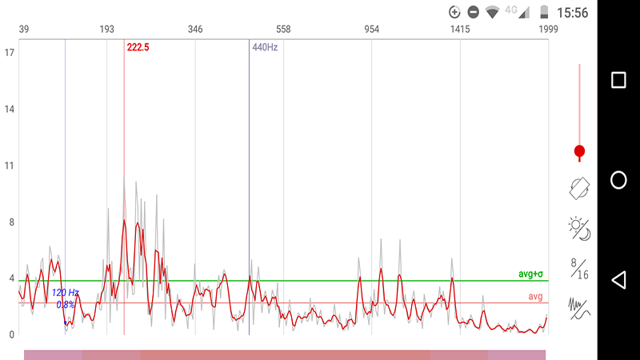Viewport: 640px width, 360px height.
Task: Toggle the 8/16 resolution icon
Action: (579, 268)
